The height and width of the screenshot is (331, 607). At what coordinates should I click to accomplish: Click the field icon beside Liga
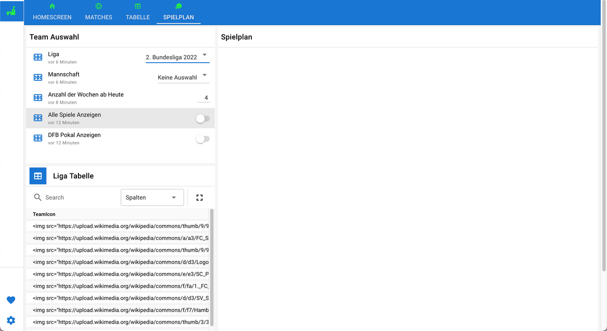point(37,57)
